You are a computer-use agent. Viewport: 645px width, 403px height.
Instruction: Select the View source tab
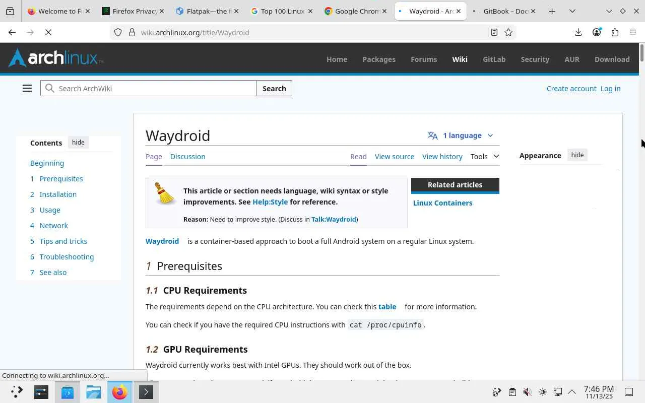395,157
